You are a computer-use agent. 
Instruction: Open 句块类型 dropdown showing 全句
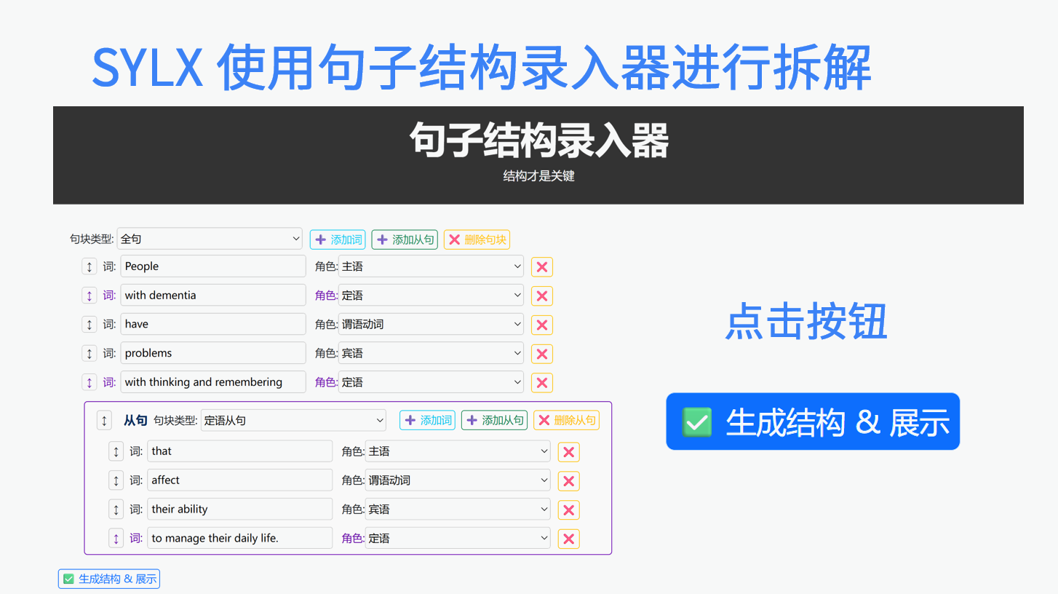click(210, 239)
